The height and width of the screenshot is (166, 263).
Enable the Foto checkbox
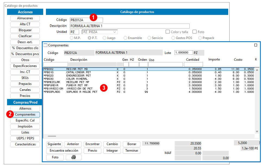point(195,32)
